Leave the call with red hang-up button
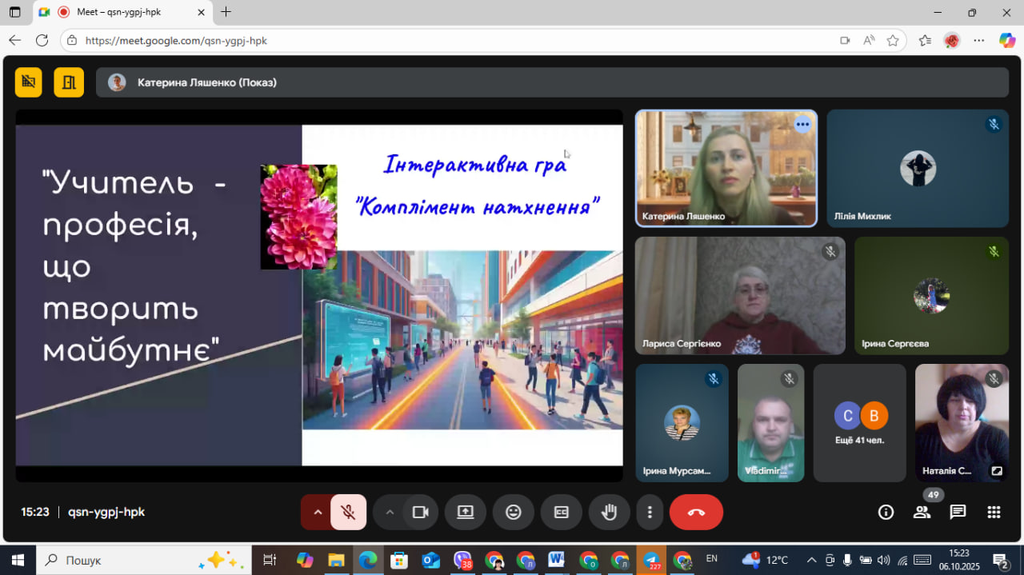Viewport: 1024px width, 575px height. tap(696, 513)
